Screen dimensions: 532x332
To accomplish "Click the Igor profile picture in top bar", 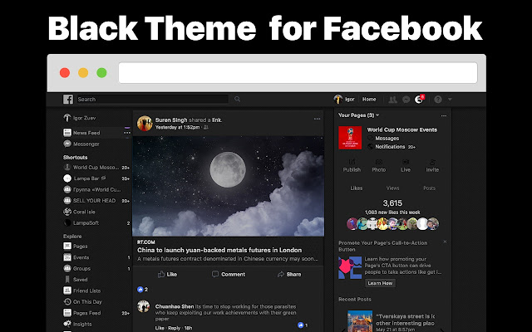I will tap(338, 100).
